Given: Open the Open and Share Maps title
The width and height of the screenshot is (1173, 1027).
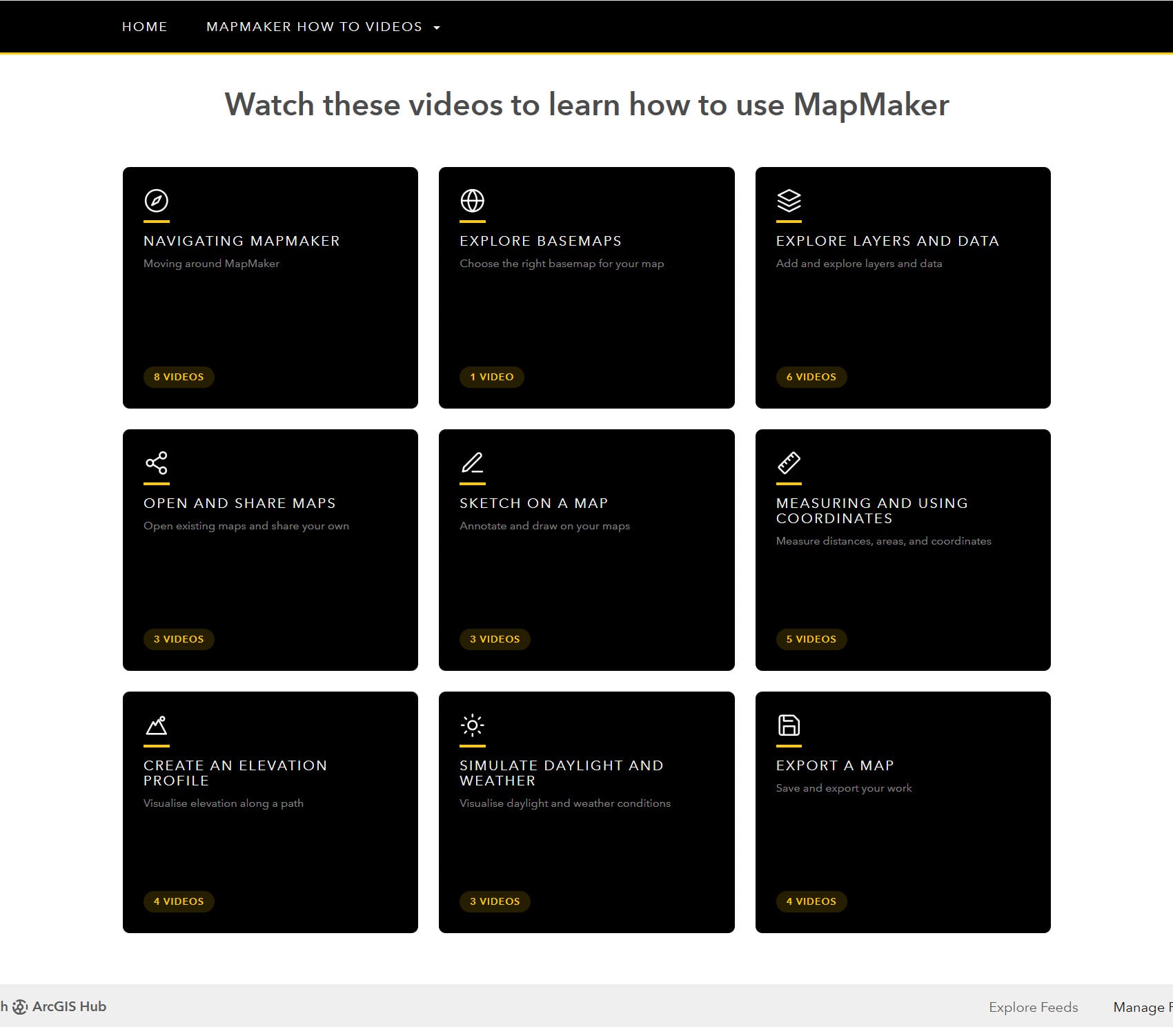Looking at the screenshot, I should (x=239, y=503).
